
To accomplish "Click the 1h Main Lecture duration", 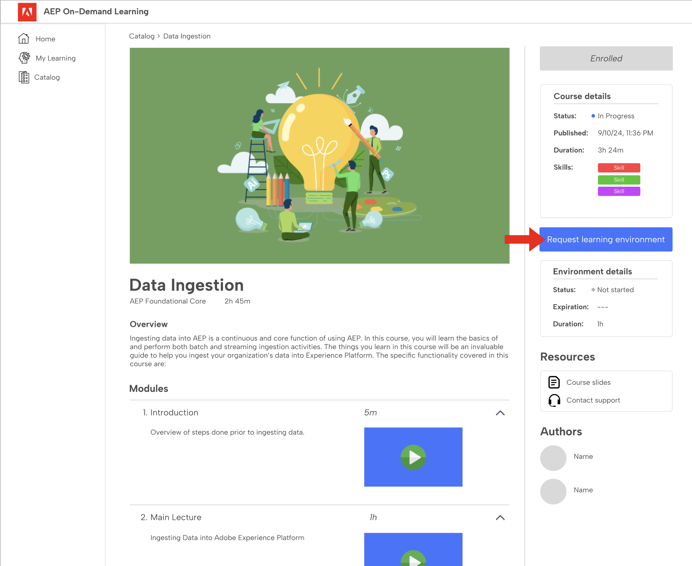I will (x=373, y=517).
